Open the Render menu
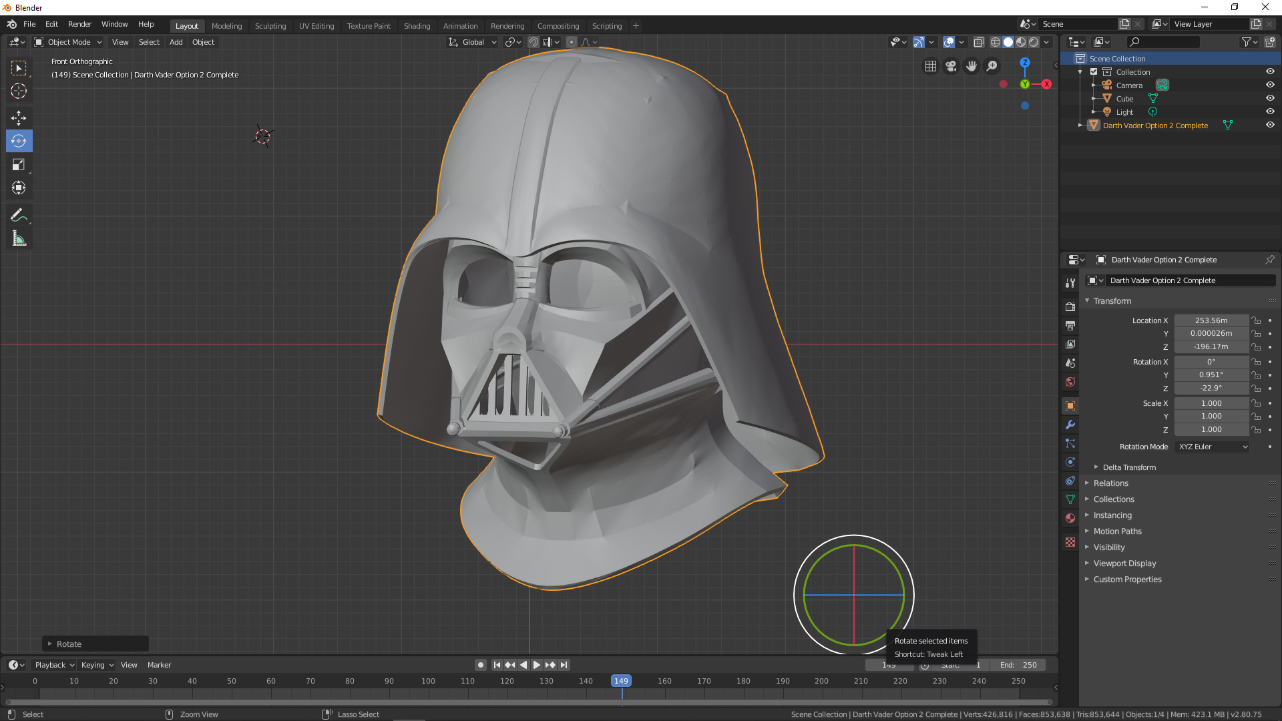The width and height of the screenshot is (1282, 721). pyautogui.click(x=79, y=24)
